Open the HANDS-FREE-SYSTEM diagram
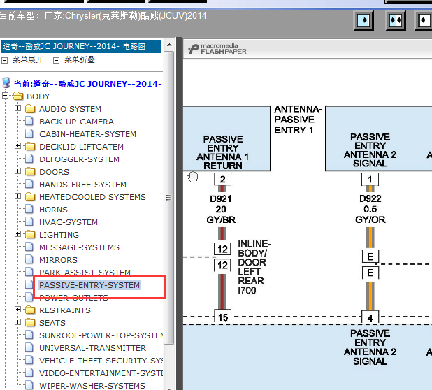Image resolution: width=432 pixels, height=390 pixels. coord(82,185)
